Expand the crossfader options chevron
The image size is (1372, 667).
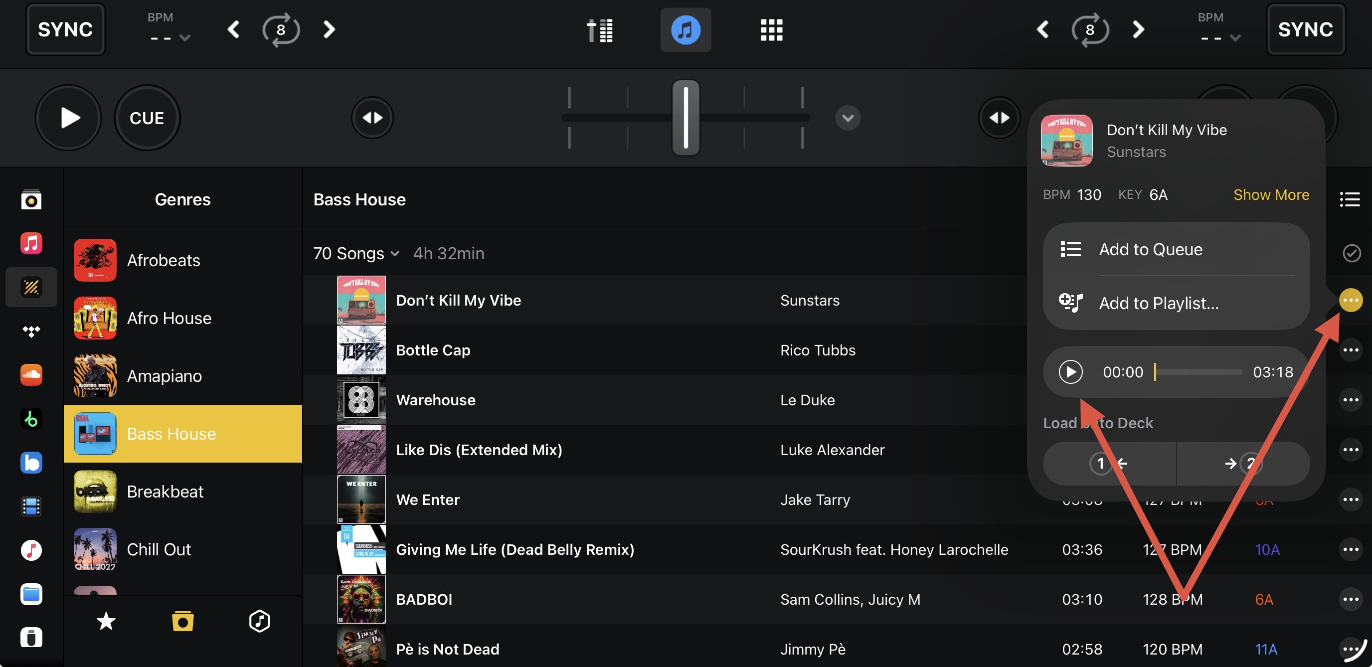848,118
